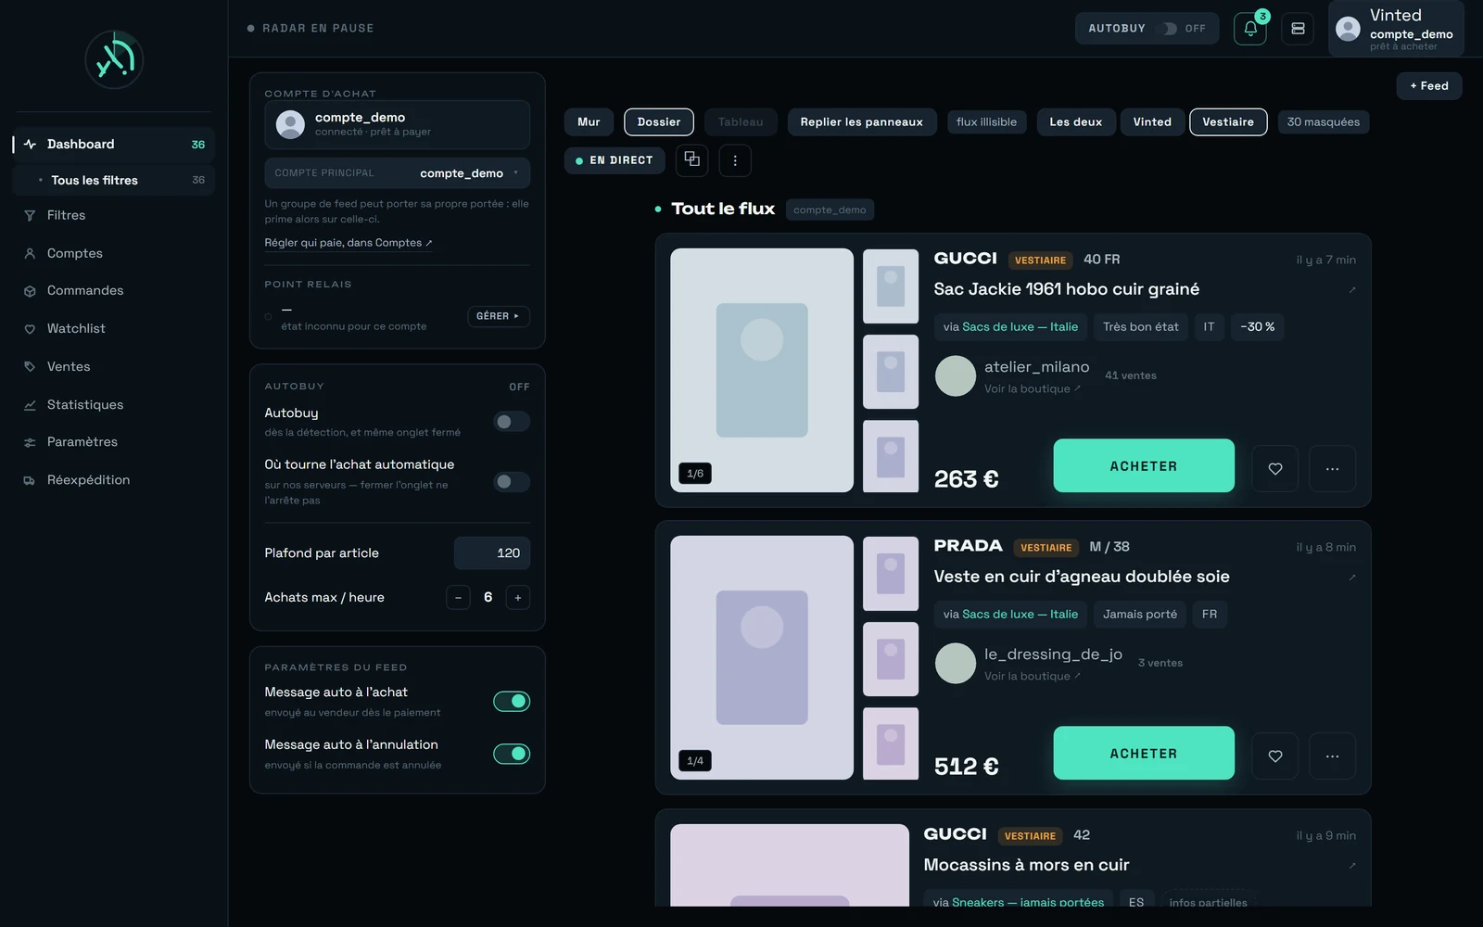
Task: Open Régler qui paie, dans Comptes link
Action: [349, 243]
